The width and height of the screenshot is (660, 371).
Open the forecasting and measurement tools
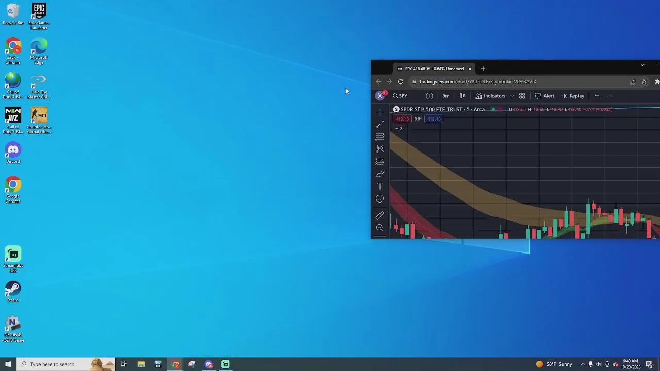[x=380, y=162]
